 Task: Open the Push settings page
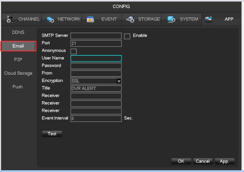[18, 87]
